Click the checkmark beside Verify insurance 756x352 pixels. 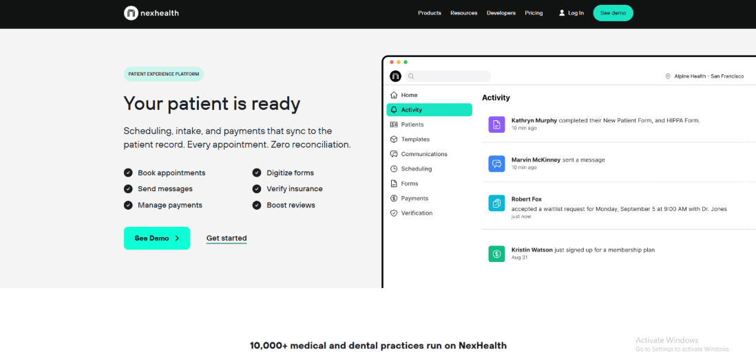coord(257,189)
